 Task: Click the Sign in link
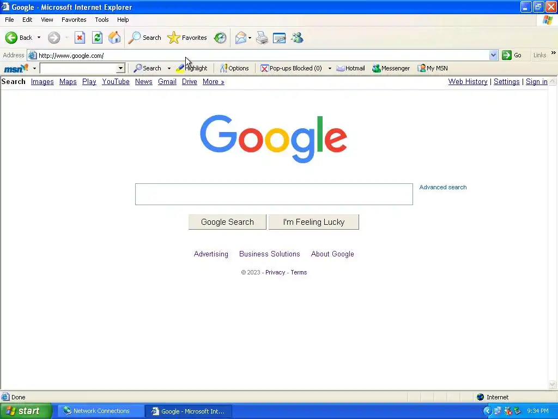click(537, 82)
